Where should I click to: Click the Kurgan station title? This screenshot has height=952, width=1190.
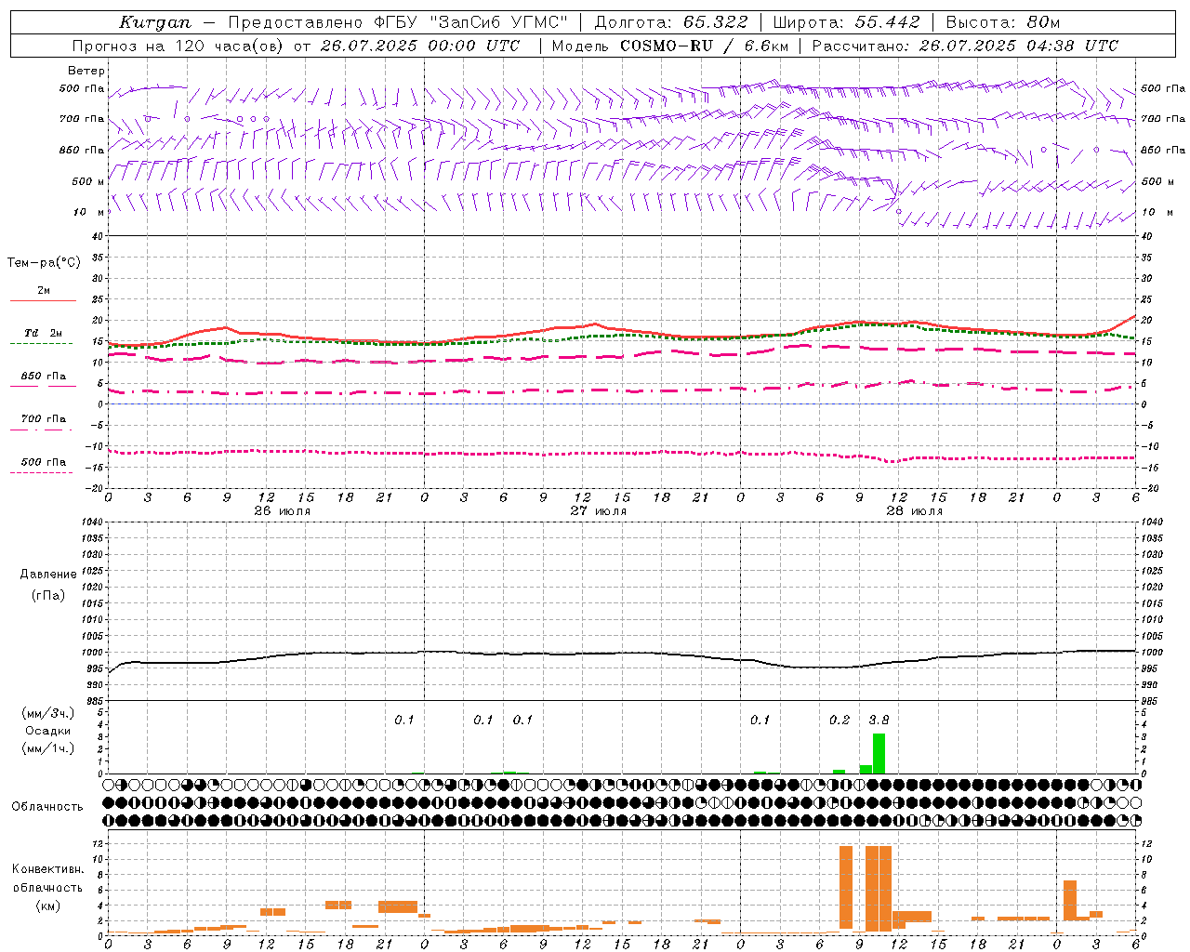pos(155,22)
